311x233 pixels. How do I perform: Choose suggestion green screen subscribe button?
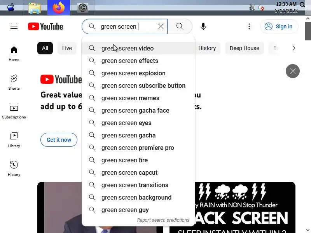click(138, 85)
